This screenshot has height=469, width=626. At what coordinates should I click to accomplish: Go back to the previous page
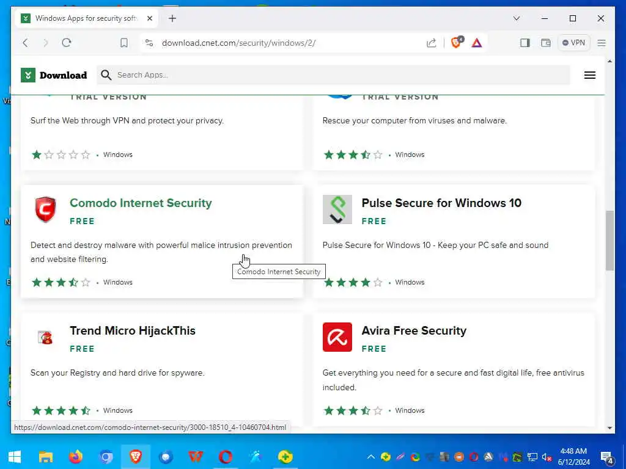click(x=26, y=43)
